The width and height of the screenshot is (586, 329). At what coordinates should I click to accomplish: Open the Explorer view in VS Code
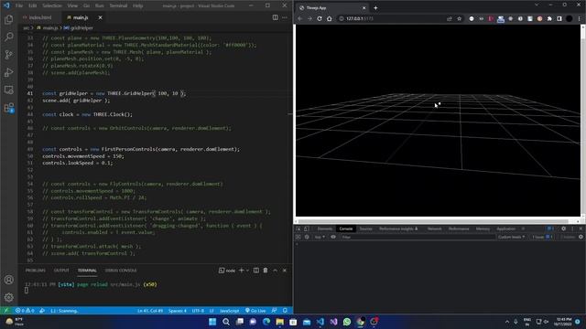click(x=8, y=19)
